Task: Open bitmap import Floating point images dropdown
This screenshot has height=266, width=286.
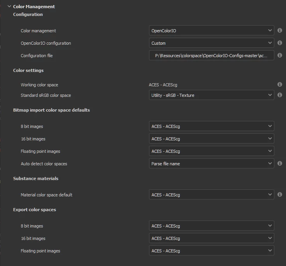Action: 211,151
